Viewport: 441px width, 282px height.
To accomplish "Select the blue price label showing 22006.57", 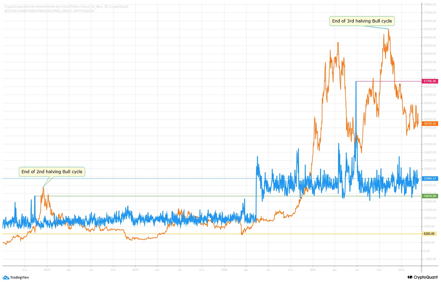I will coord(429,179).
